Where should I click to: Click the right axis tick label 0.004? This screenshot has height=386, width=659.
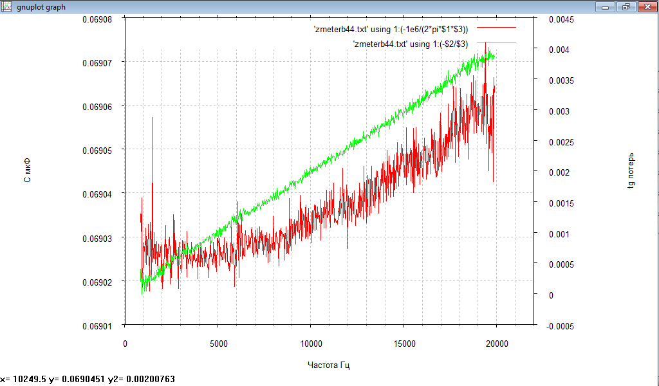[x=559, y=50]
